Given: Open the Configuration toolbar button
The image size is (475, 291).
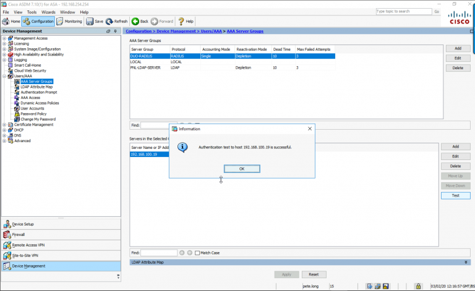Looking at the screenshot, I should click(x=38, y=21).
